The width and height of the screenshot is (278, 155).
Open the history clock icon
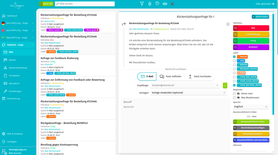coord(157,4)
